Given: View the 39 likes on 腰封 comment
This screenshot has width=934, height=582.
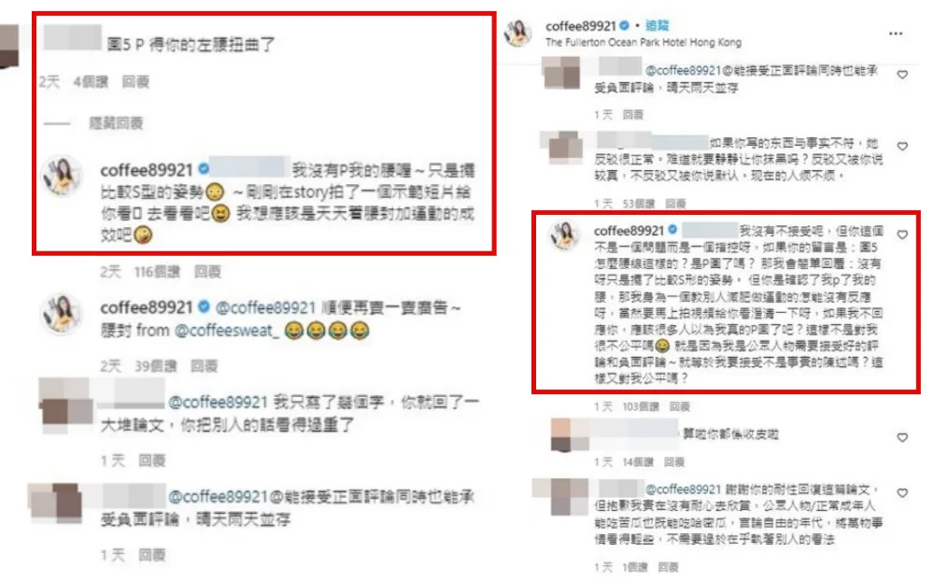Looking at the screenshot, I should (155, 366).
